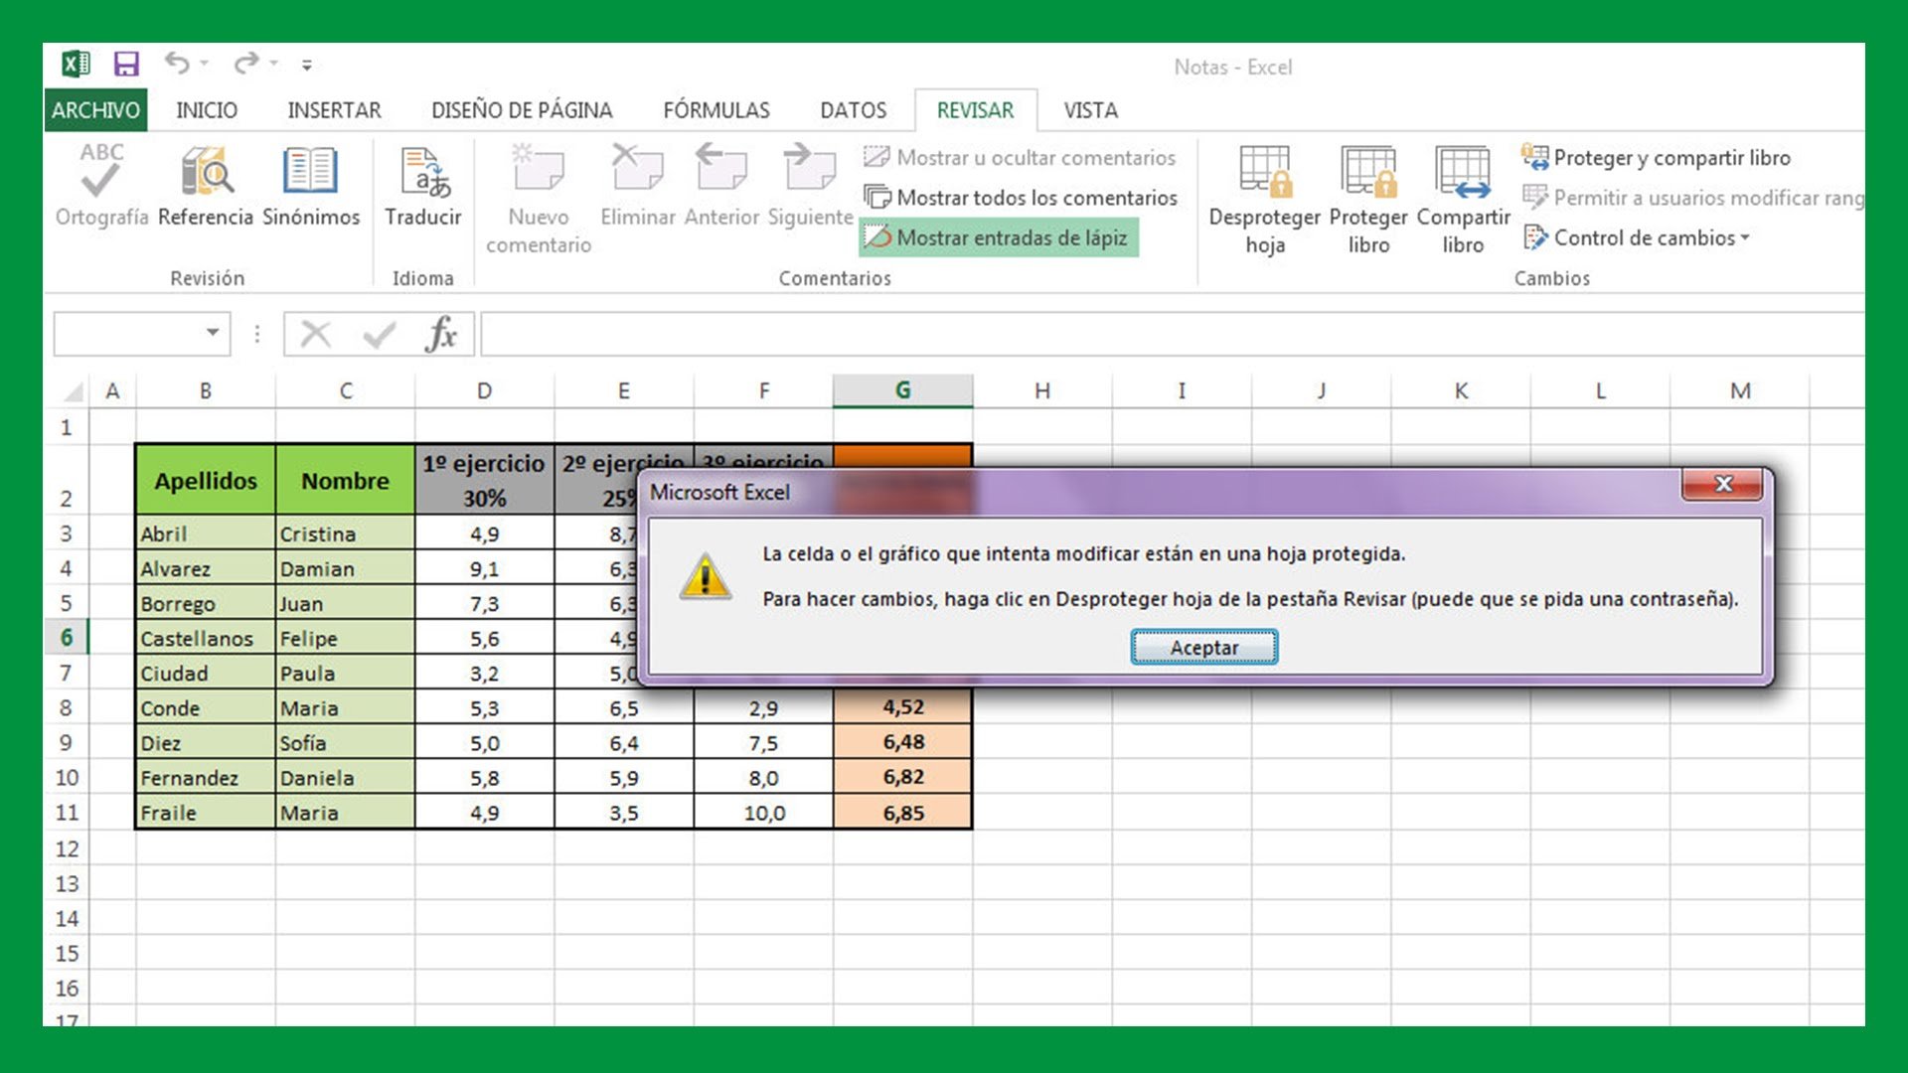This screenshot has height=1073, width=1908.
Task: Click Proteger y compartir libro
Action: 1657,158
